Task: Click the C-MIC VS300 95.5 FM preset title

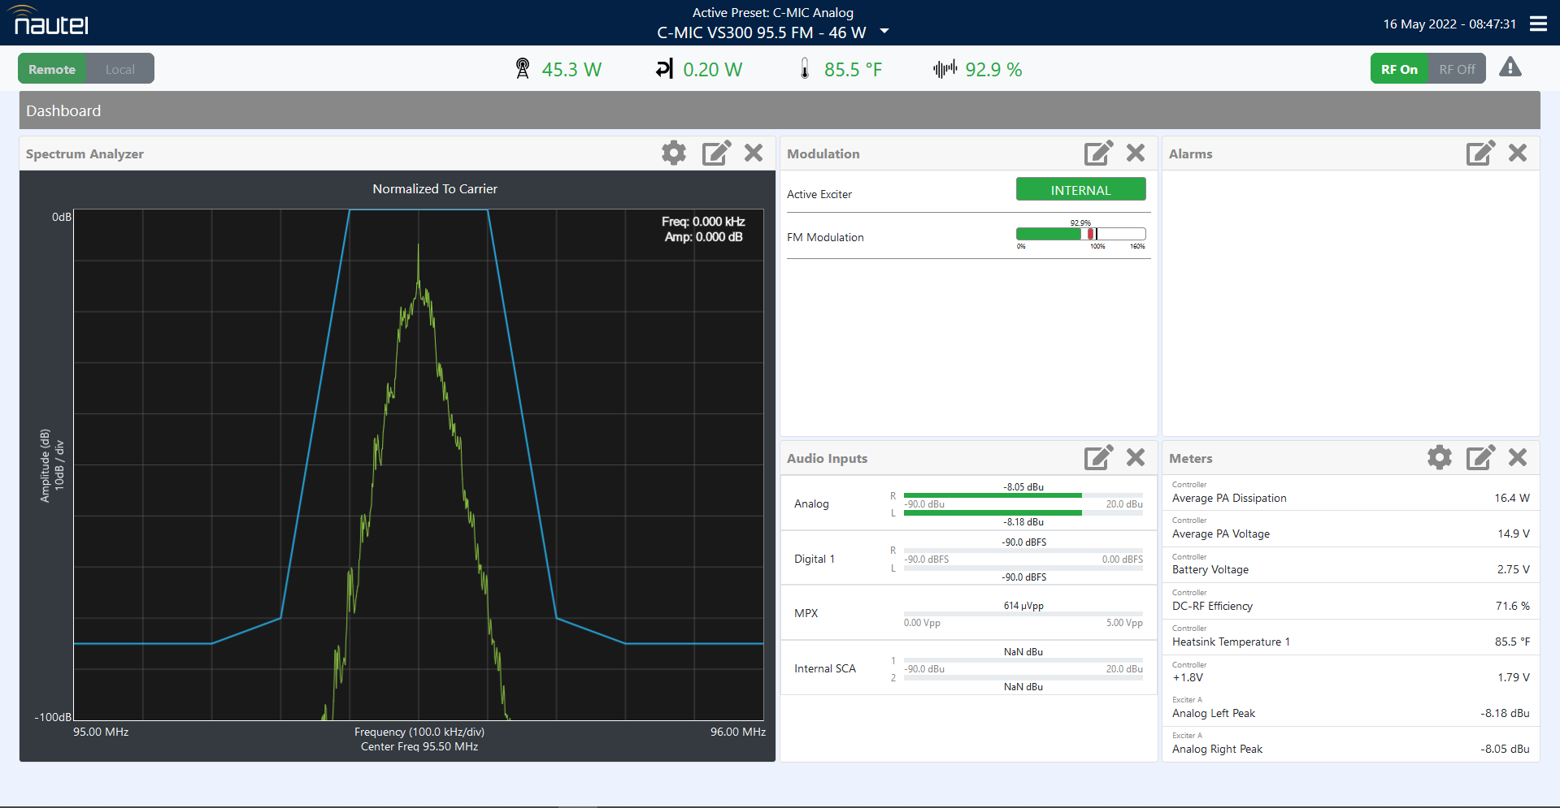Action: [761, 32]
